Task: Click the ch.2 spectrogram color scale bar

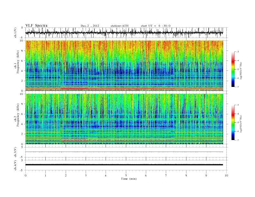Action: pyautogui.click(x=233, y=122)
